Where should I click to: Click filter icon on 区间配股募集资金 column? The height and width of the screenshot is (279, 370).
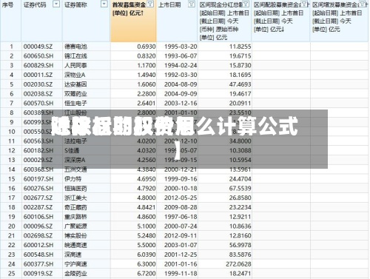coord(304,4)
